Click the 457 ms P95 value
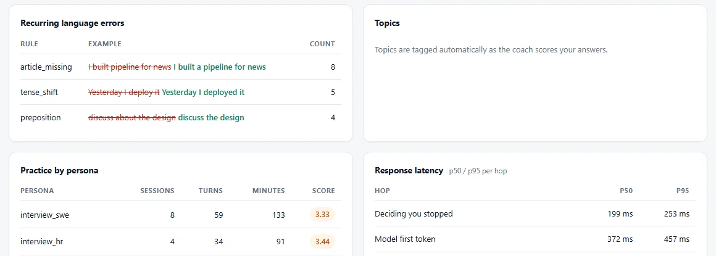 pyautogui.click(x=676, y=239)
